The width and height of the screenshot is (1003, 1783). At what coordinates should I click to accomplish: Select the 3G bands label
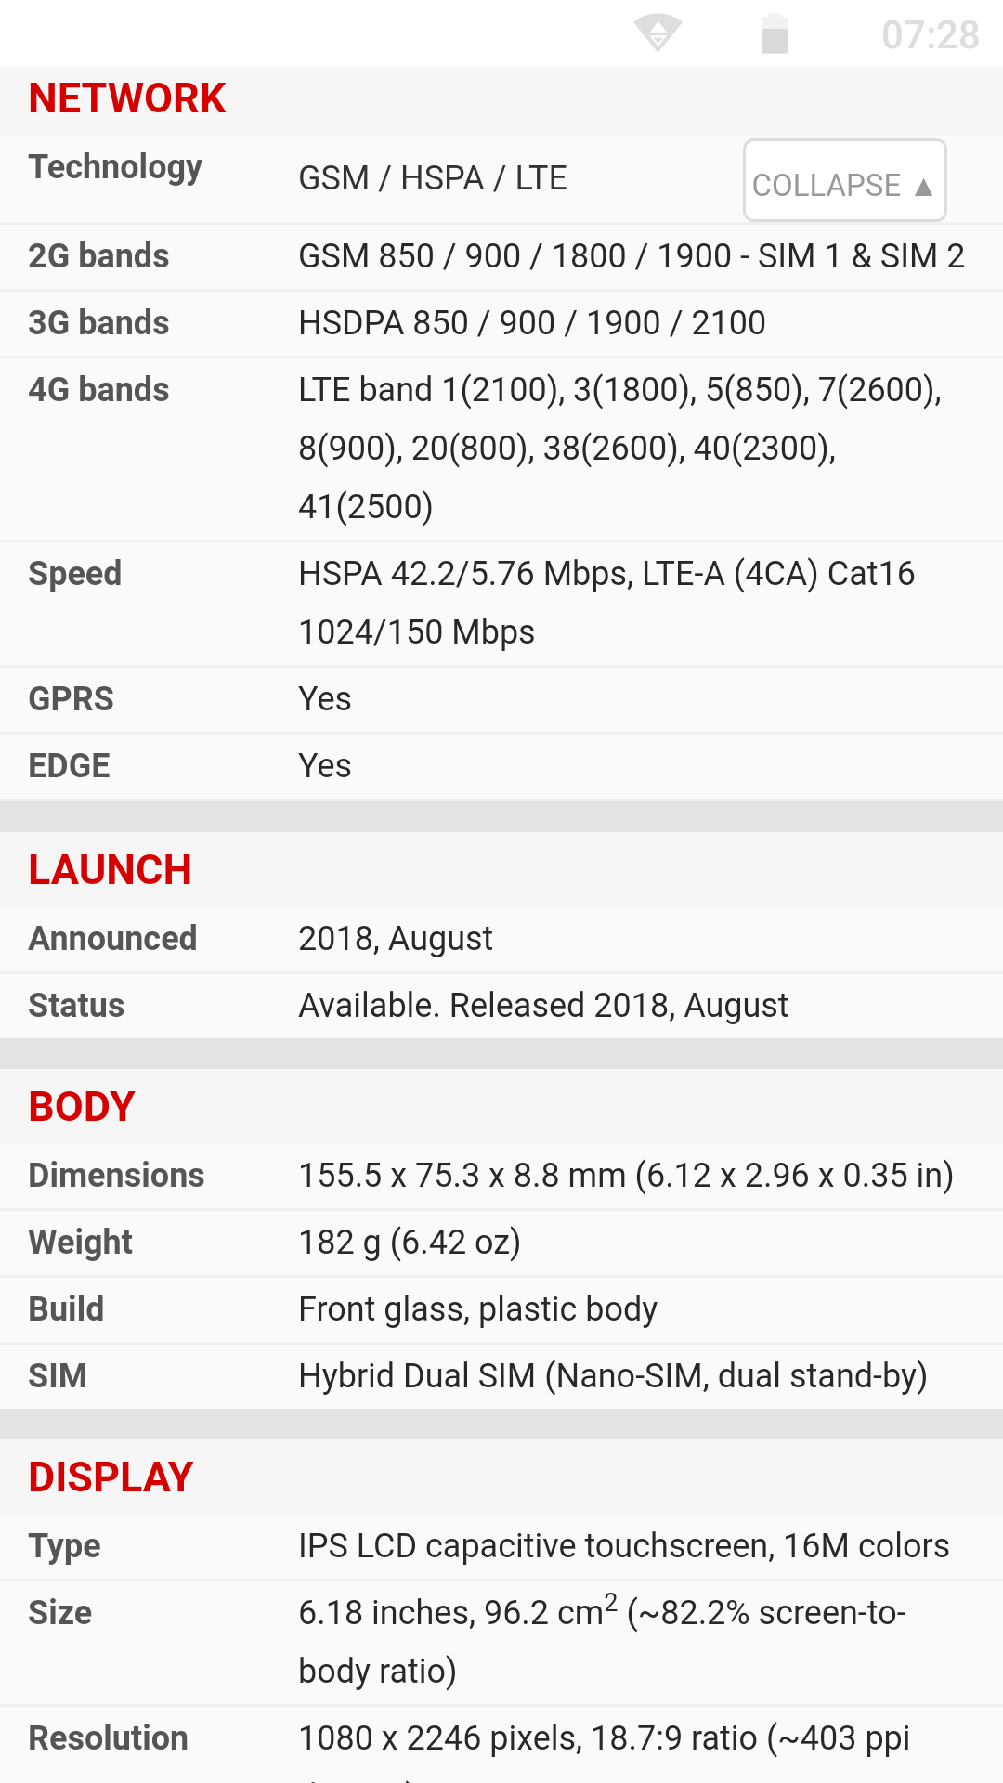(98, 323)
